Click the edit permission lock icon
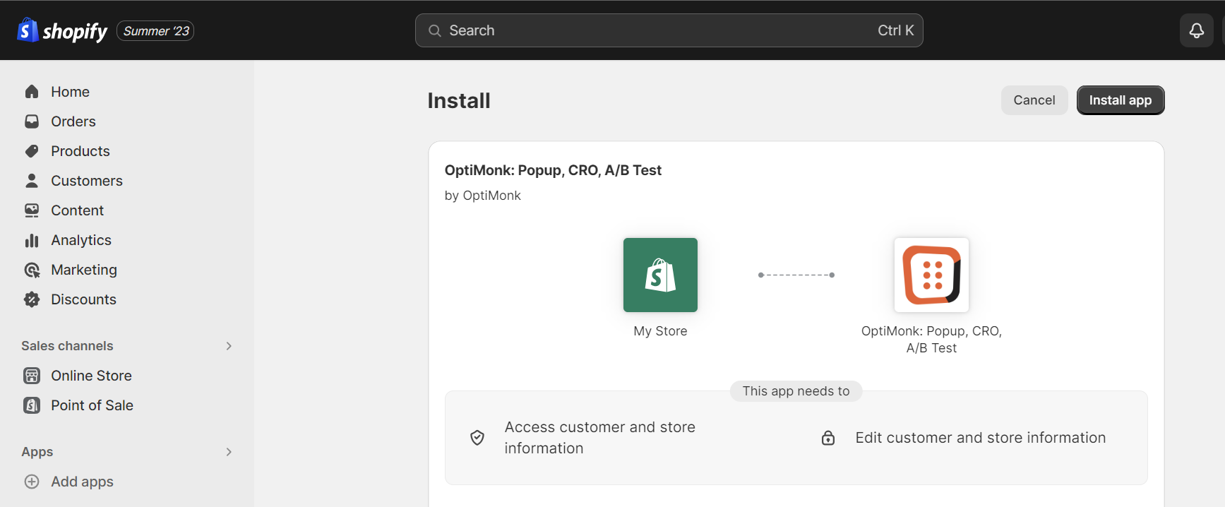The width and height of the screenshot is (1225, 507). (828, 438)
